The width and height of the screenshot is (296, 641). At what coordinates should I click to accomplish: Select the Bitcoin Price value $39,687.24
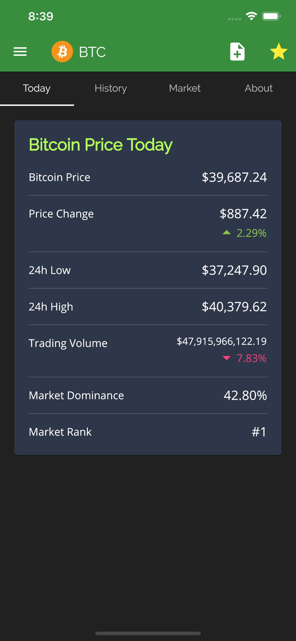234,177
